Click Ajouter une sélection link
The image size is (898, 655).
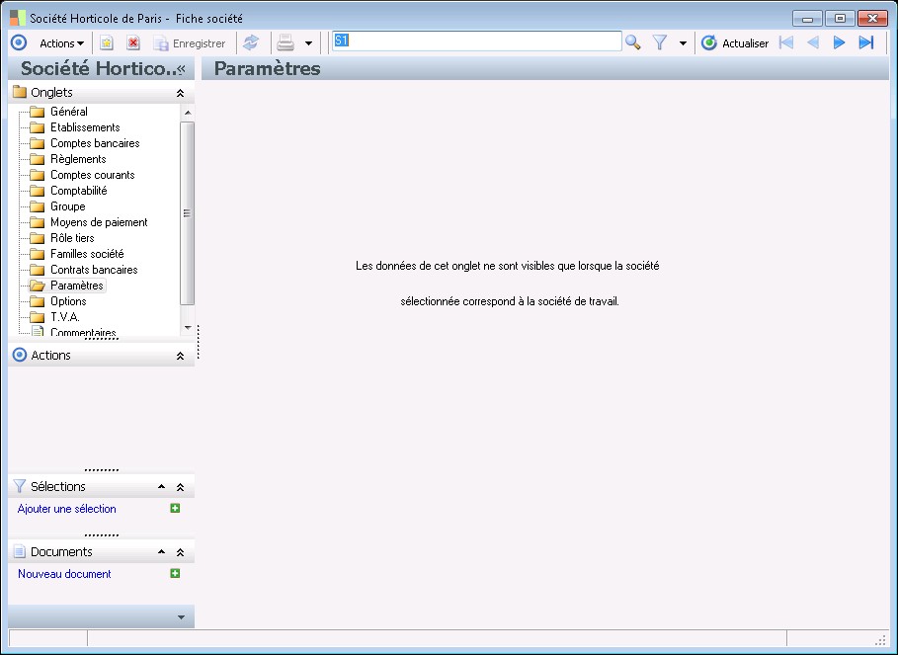click(x=66, y=509)
